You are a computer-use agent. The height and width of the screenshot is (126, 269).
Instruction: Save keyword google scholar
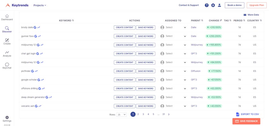[x=146, y=80]
